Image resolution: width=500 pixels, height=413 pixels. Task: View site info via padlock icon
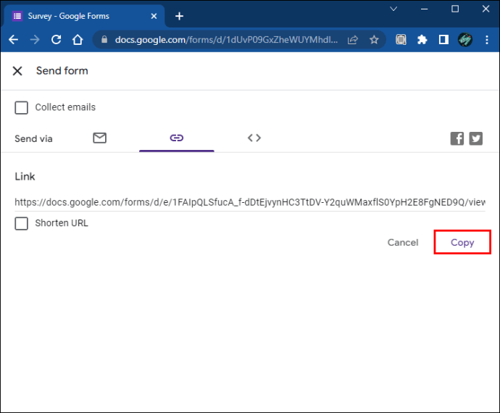(x=104, y=40)
